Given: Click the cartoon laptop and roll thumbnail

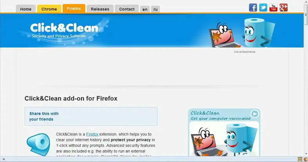Looking at the screenshot, I should click(224, 139).
